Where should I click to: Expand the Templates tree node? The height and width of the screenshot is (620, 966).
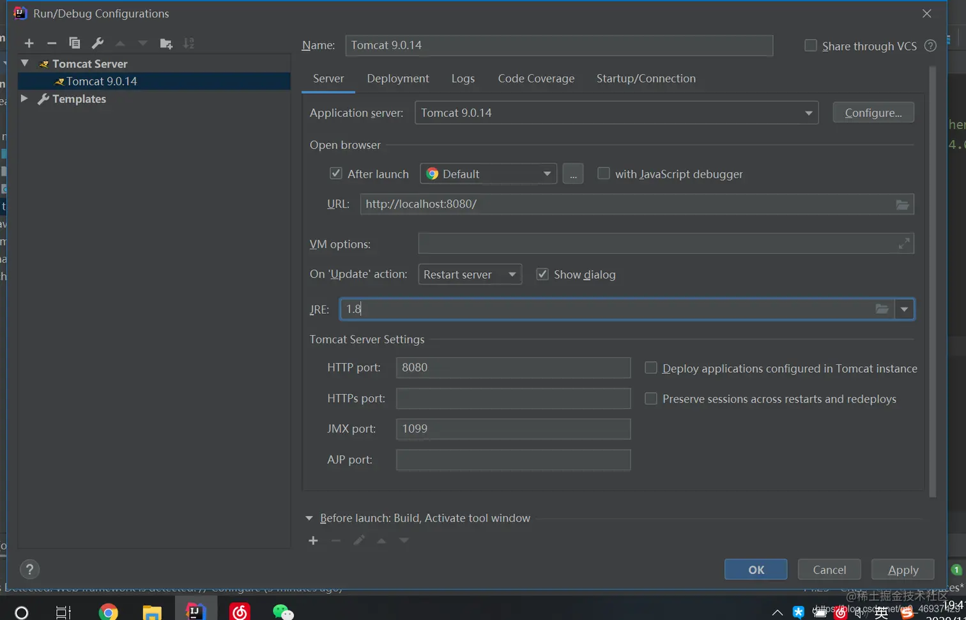coord(24,98)
